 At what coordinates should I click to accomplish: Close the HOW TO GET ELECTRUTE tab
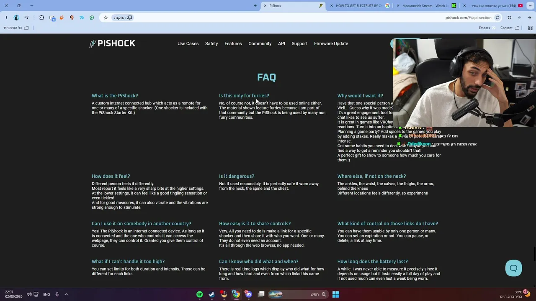point(332,6)
